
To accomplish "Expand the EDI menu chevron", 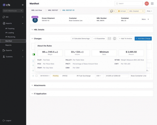I will (x=23, y=17).
